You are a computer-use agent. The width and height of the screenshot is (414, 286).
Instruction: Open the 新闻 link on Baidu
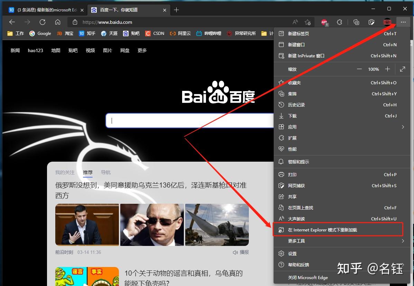pos(15,50)
